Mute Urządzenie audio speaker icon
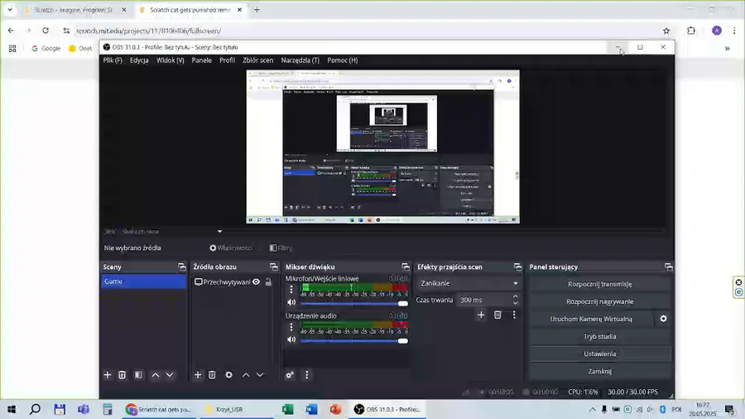This screenshot has height=419, width=745. click(291, 340)
